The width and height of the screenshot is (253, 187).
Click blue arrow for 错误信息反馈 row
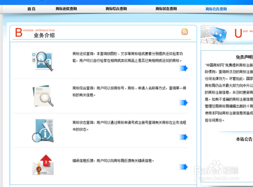[x=184, y=167]
